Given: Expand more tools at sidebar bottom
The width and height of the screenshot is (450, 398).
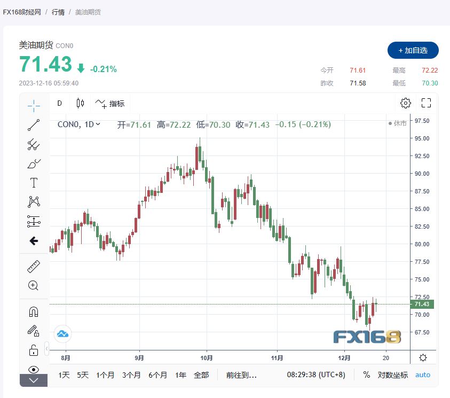Looking at the screenshot, I should [x=34, y=380].
